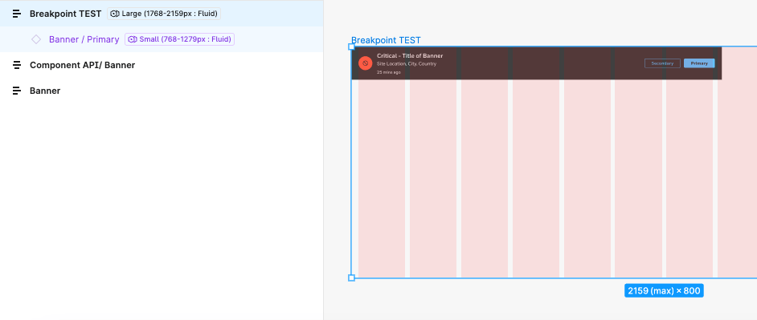
Task: Click the Secondary button in the banner
Action: click(x=662, y=63)
